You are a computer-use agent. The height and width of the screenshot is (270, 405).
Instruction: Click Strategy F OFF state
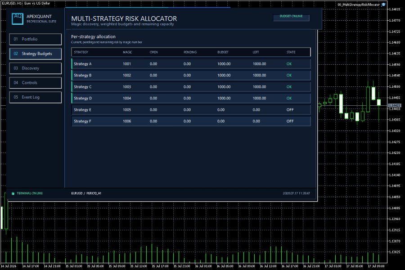click(290, 121)
